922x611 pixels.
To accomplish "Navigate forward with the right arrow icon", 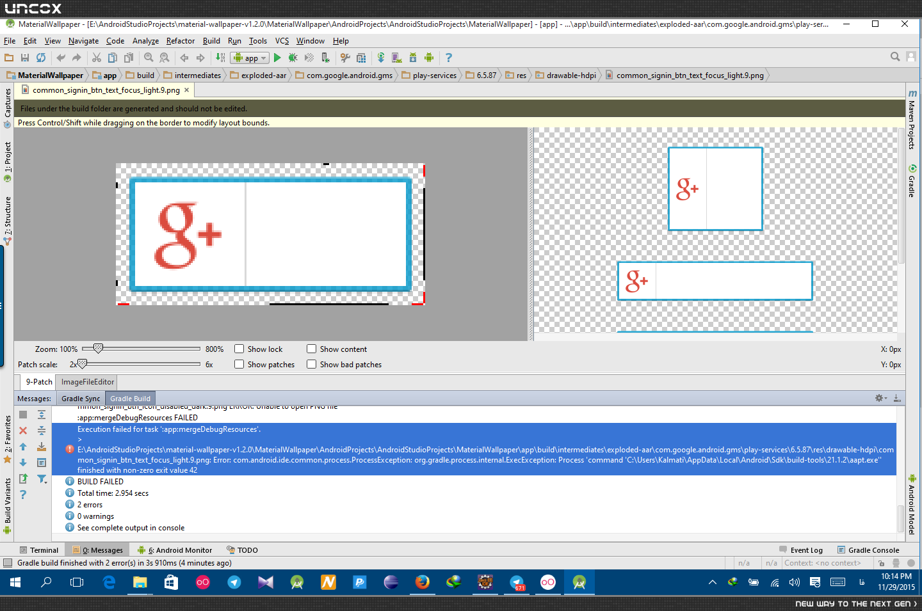I will click(200, 58).
